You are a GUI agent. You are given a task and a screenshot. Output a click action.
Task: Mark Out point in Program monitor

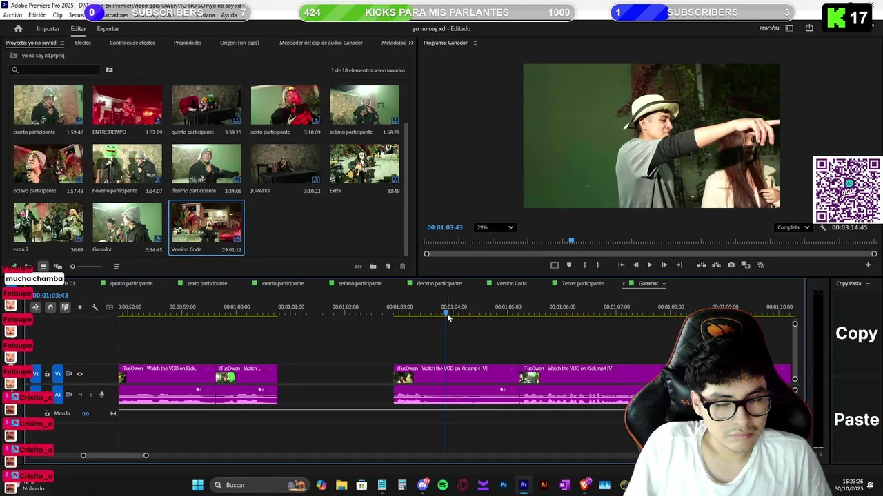click(597, 265)
